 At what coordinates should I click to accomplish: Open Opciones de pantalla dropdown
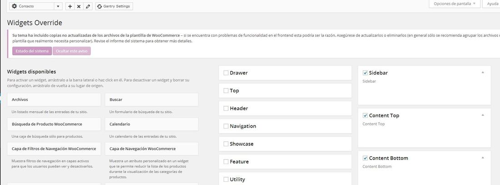click(455, 4)
